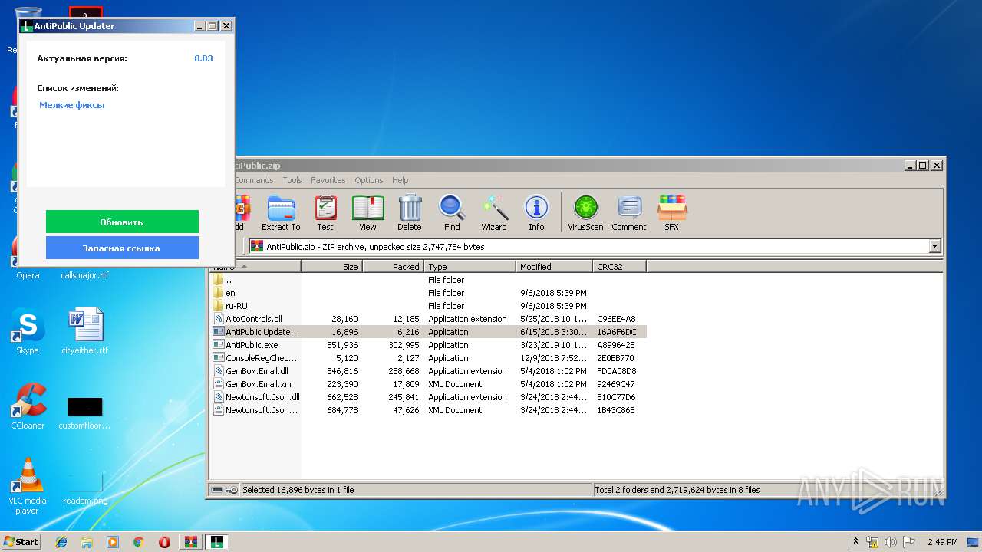This screenshot has height=552, width=982.
Task: Click the version number 0.83
Action: (x=203, y=58)
